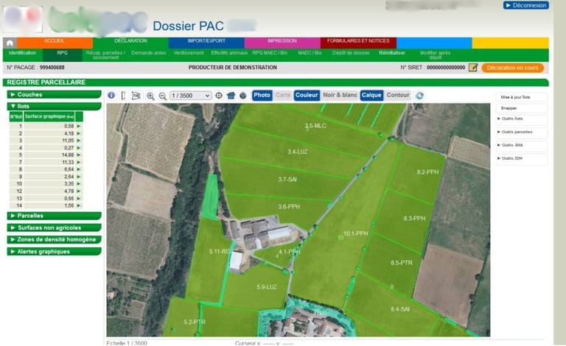Select parcel 8.5-PTR on the map
Viewport: 566px width, 346px height.
[x=401, y=263]
